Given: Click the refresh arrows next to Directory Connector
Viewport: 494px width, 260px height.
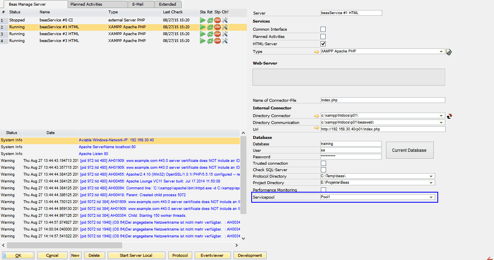Looking at the screenshot, I should (x=449, y=116).
